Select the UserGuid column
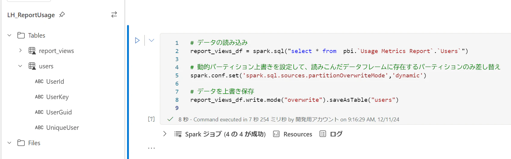Screen dimensions: 511x159 (x=59, y=112)
